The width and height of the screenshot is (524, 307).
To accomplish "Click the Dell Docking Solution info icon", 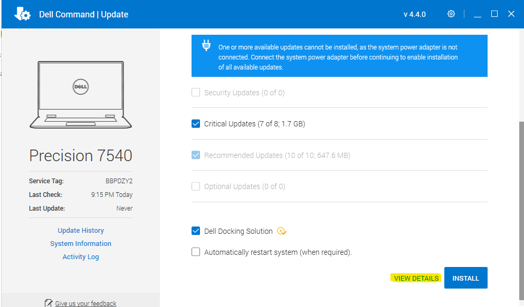I will click(x=282, y=231).
